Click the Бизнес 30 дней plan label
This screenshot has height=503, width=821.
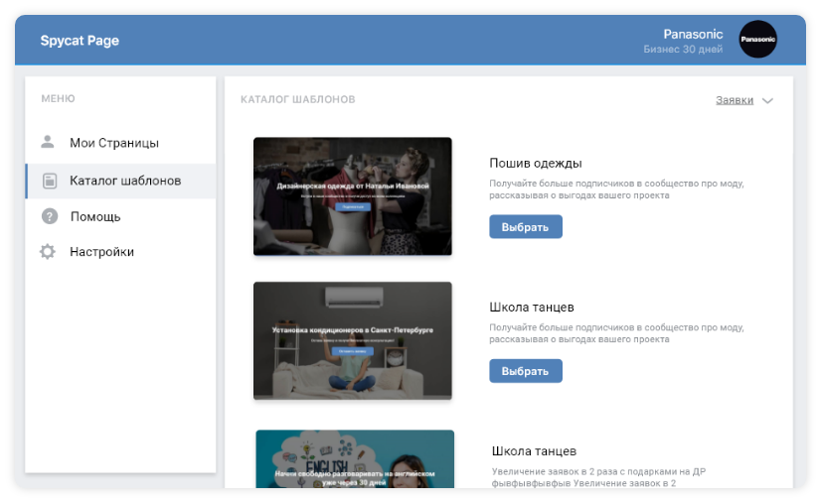coord(683,50)
